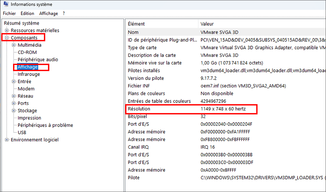Click the VMware SVGA 3D value in the Nom row

pos(219,32)
